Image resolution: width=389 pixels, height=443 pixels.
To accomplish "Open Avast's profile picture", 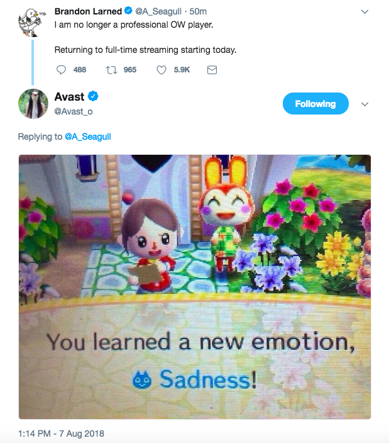I will click(x=33, y=104).
